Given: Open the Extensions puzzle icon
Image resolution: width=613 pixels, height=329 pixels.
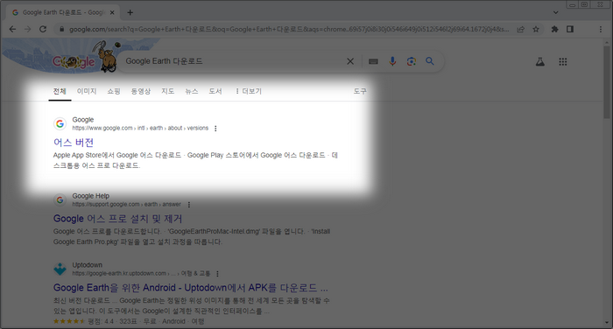Looking at the screenshot, I should click(554, 29).
